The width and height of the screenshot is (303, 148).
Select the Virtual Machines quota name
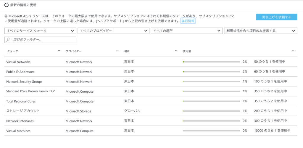click(18, 131)
